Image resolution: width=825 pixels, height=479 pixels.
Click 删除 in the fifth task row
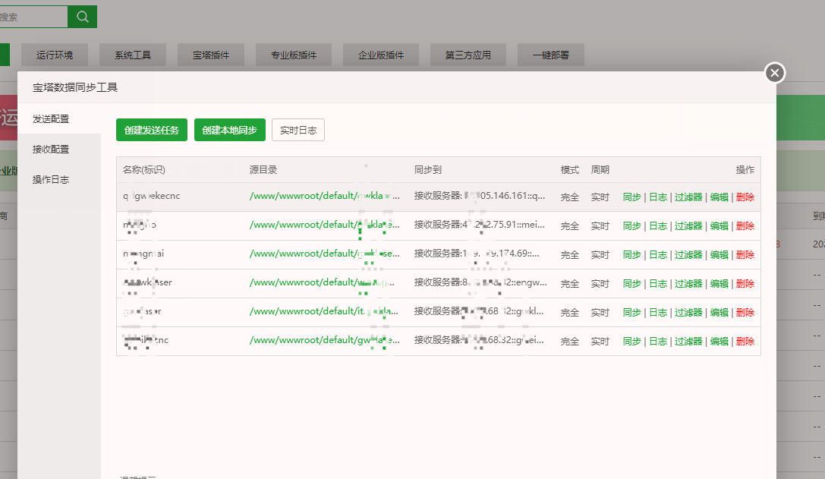click(x=745, y=313)
